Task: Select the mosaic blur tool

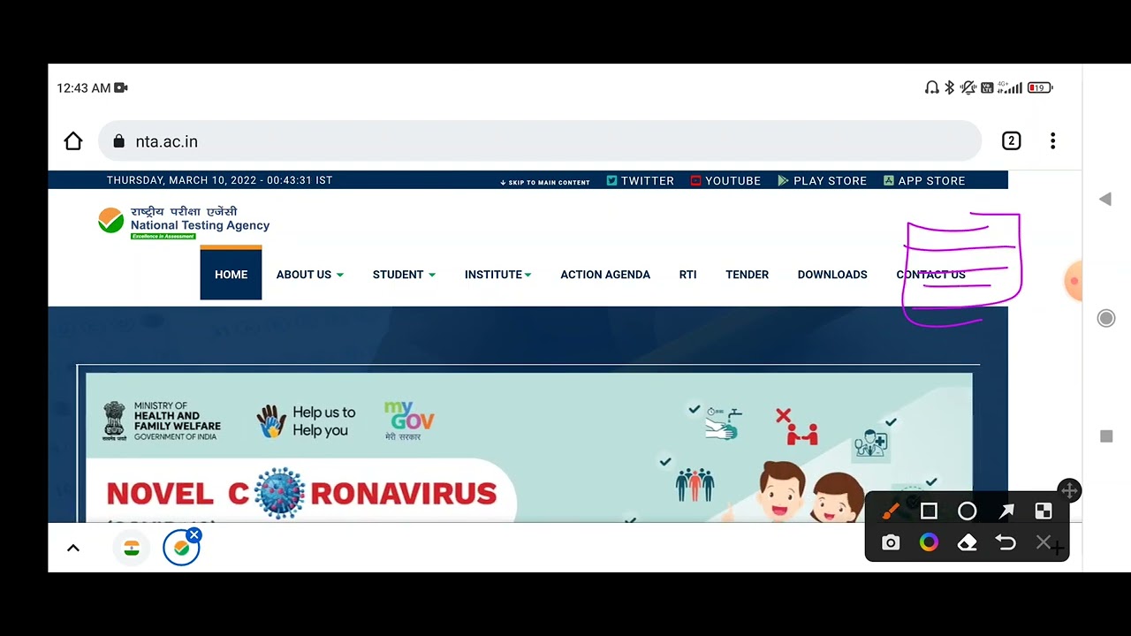Action: pyautogui.click(x=1044, y=511)
